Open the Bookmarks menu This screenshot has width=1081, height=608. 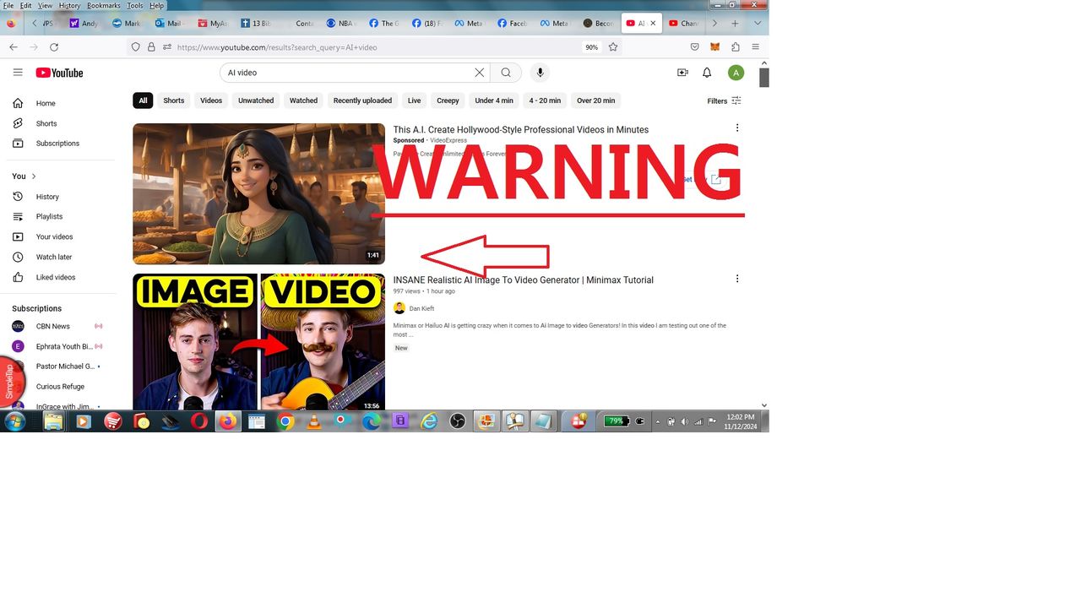(x=103, y=6)
